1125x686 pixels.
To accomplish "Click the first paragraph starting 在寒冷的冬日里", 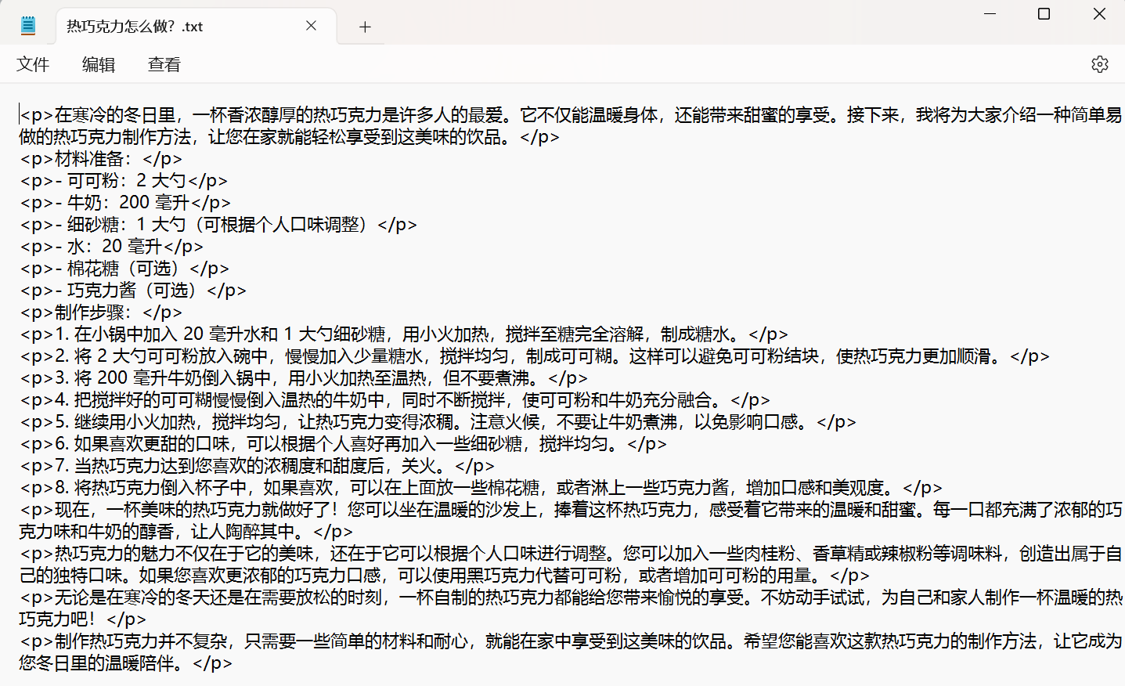I will click(571, 126).
